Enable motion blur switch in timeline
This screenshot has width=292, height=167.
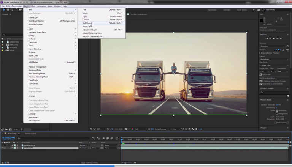(x=111, y=138)
